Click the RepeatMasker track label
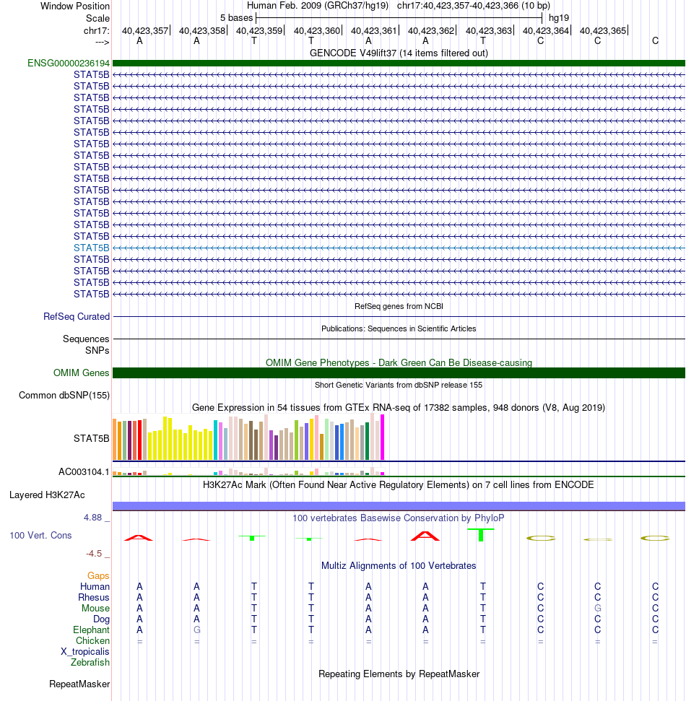The width and height of the screenshot is (686, 701). pyautogui.click(x=79, y=684)
